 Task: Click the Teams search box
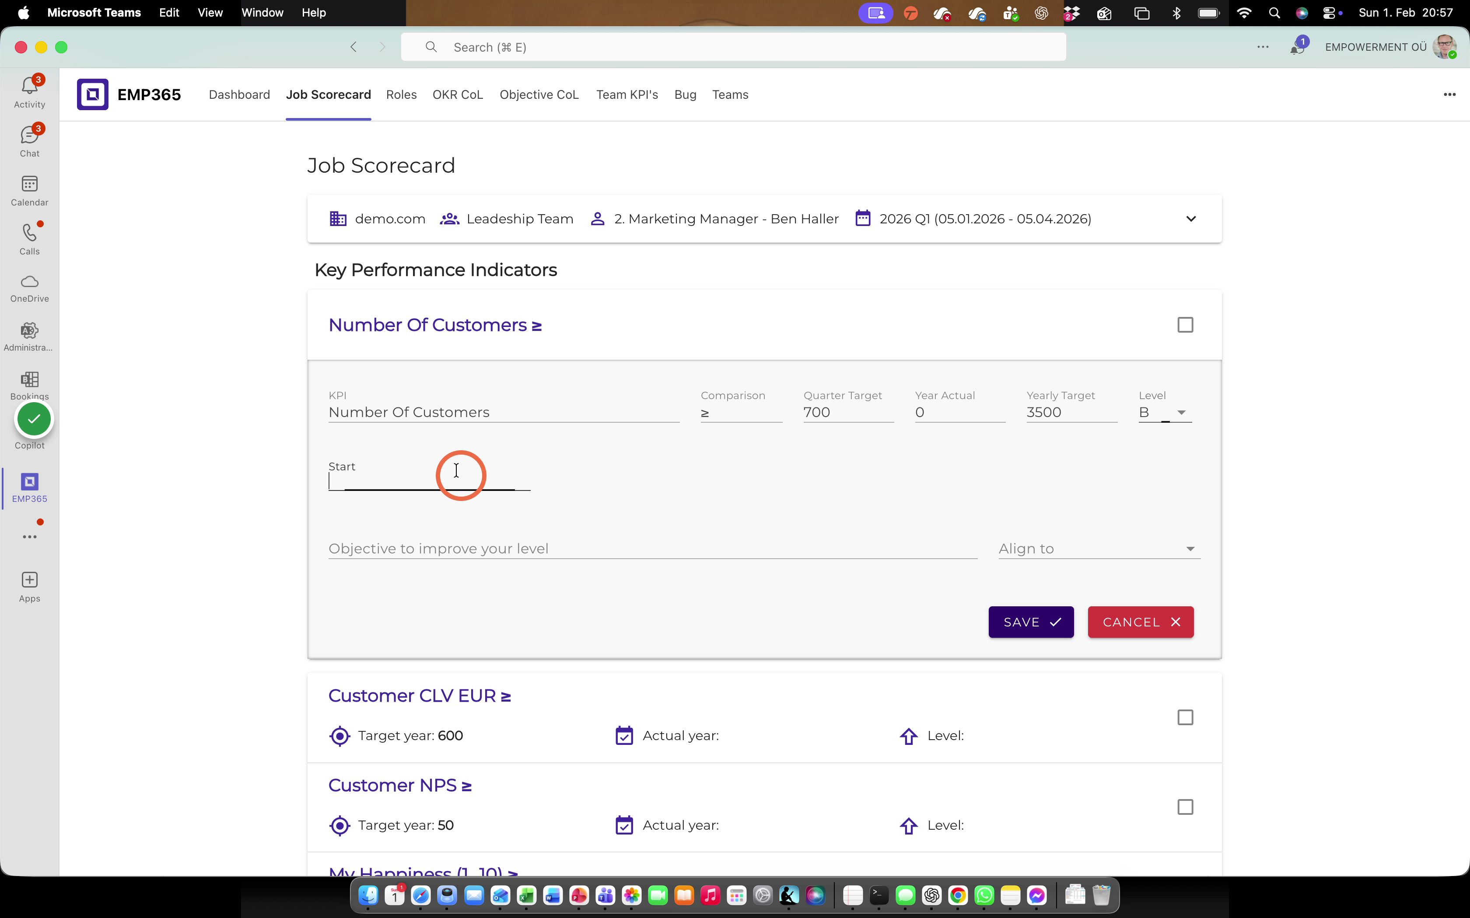(732, 47)
